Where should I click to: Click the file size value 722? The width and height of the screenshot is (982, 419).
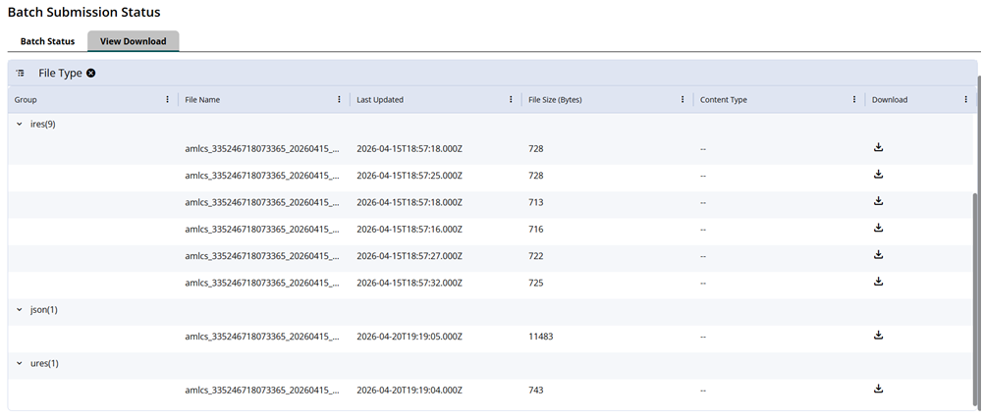pyautogui.click(x=536, y=256)
